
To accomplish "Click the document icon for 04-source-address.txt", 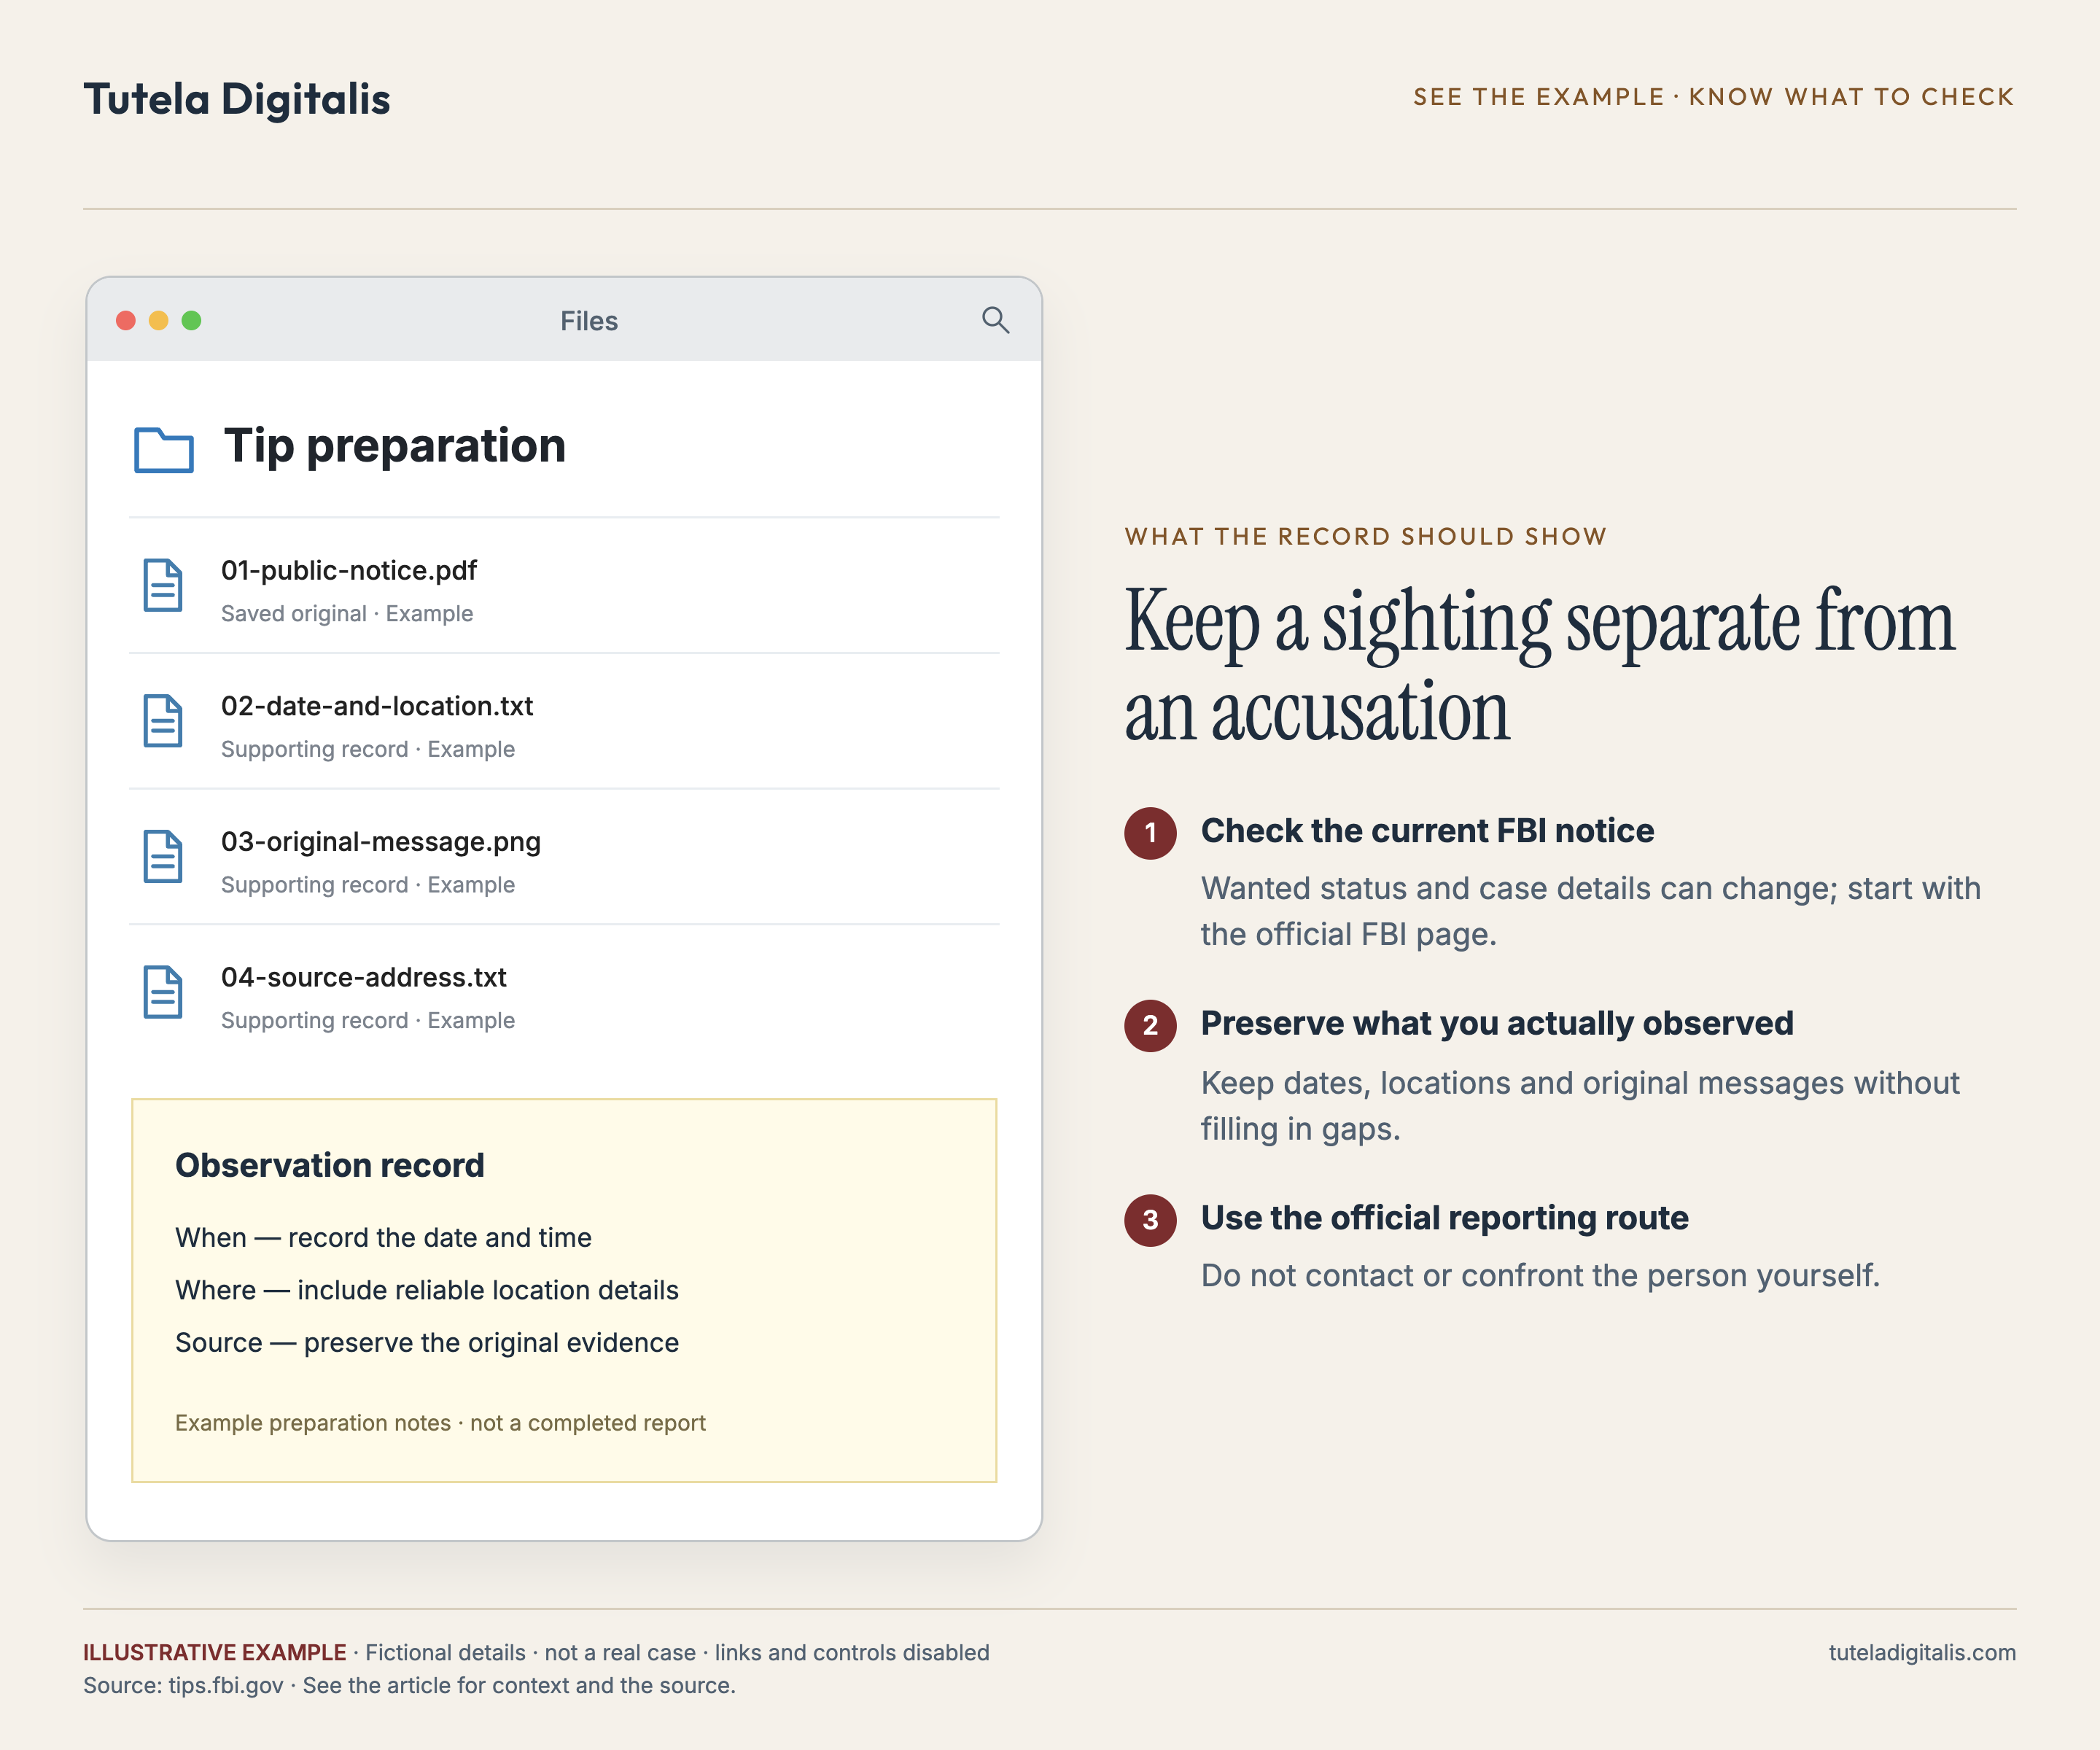I will pyautogui.click(x=163, y=992).
